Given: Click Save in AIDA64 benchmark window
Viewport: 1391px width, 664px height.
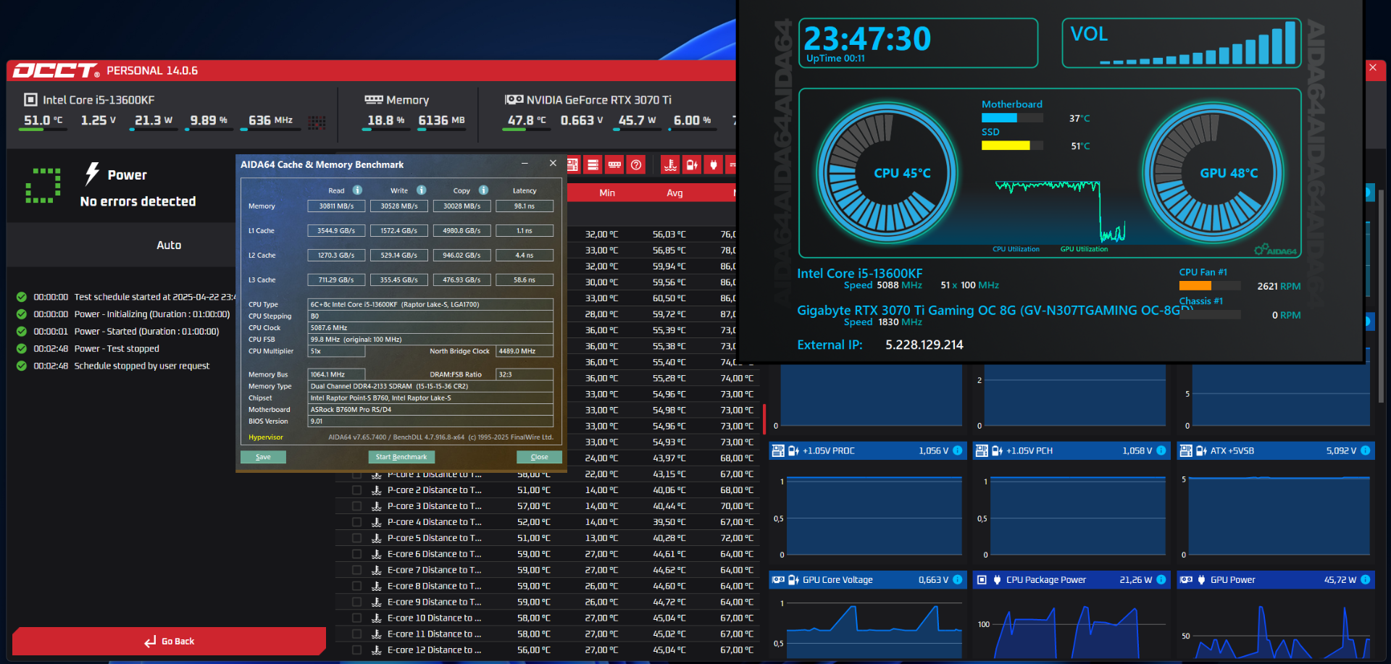Looking at the screenshot, I should (263, 457).
